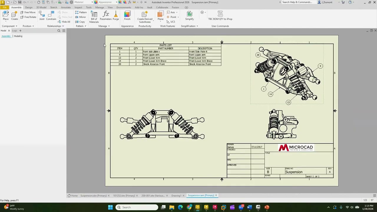Open the 101252.idw document tab
The height and width of the screenshot is (212, 377).
pyautogui.click(x=124, y=196)
